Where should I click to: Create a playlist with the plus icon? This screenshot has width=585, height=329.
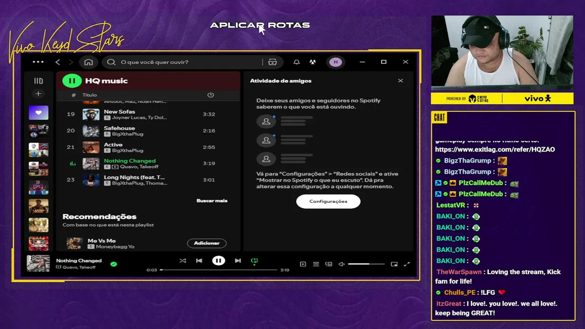(38, 94)
